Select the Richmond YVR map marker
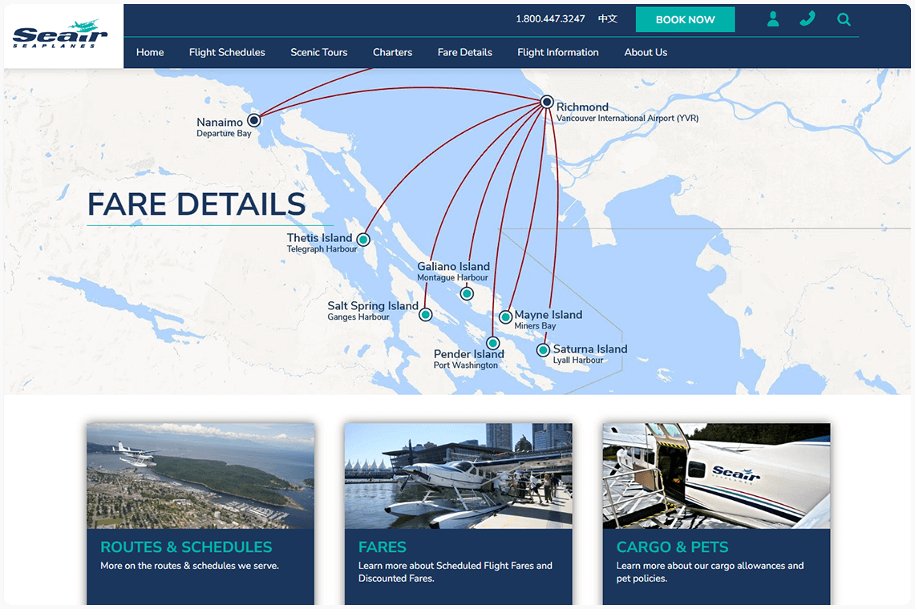The image size is (915, 609). click(547, 102)
